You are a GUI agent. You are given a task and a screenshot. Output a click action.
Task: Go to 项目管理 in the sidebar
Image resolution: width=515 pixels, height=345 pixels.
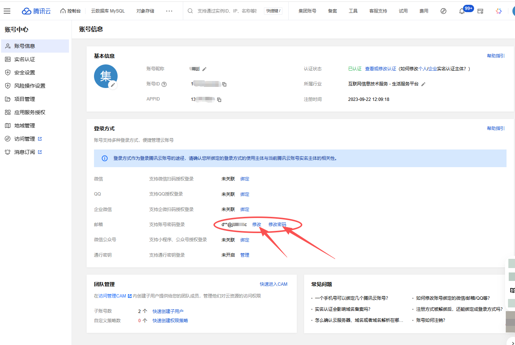coord(25,99)
